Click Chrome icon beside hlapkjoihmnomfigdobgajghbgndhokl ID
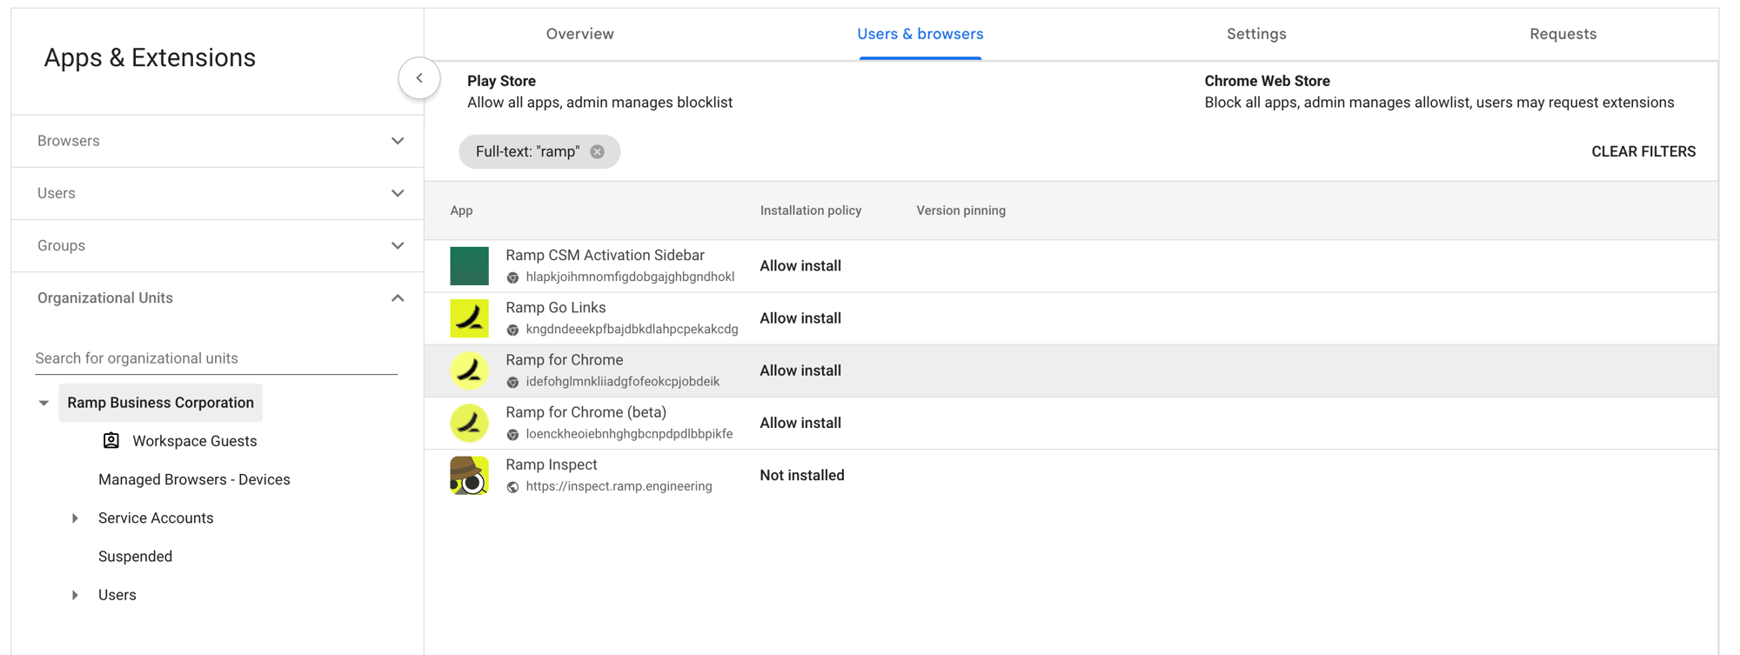This screenshot has width=1740, height=655. click(512, 277)
